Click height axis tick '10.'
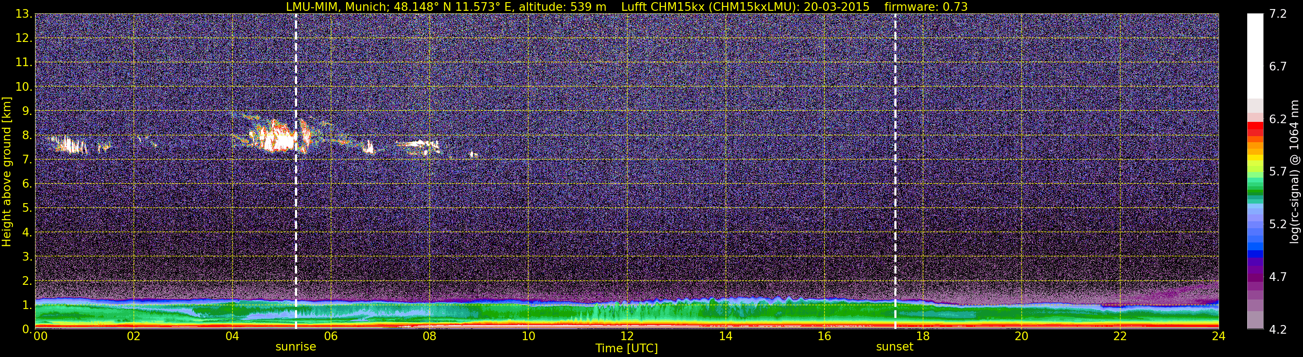The height and width of the screenshot is (357, 1303). click(23, 87)
